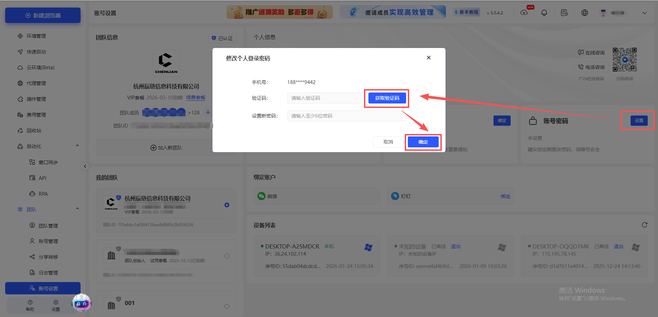The height and width of the screenshot is (317, 658).
Task: Select the 杭州辰链信息科技有限公司 team radio
Action: 227,205
